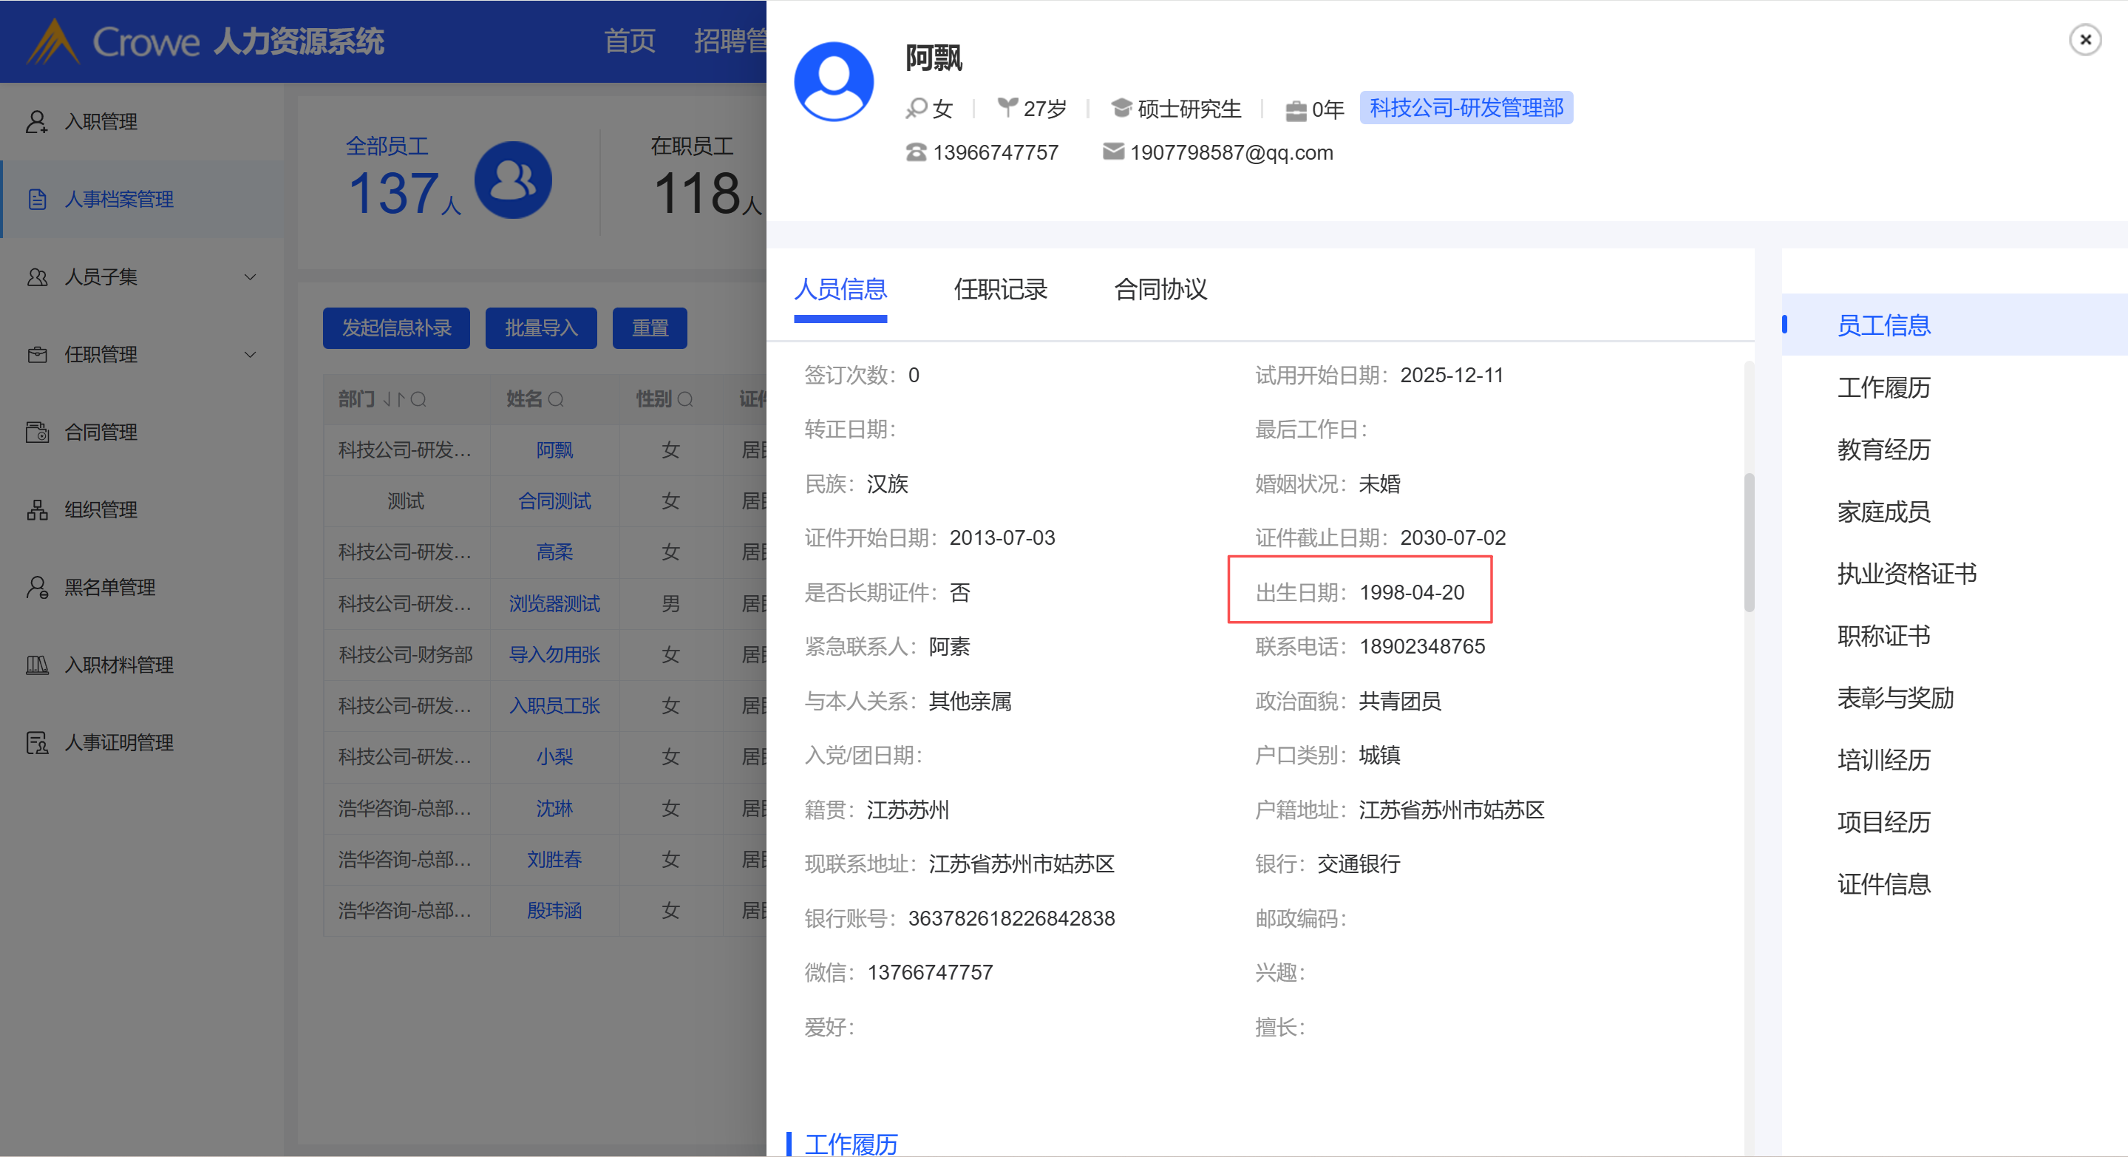
Task: Expand the 任职管理 menu chevron
Action: pyautogui.click(x=250, y=355)
